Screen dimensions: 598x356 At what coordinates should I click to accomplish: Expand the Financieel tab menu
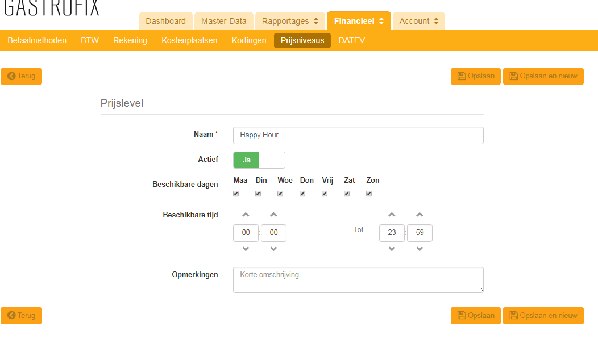click(359, 21)
